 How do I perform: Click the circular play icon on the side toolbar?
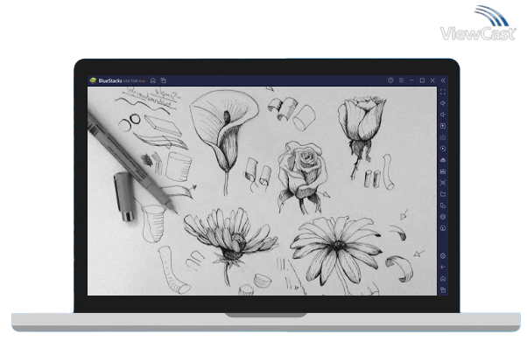tap(443, 149)
